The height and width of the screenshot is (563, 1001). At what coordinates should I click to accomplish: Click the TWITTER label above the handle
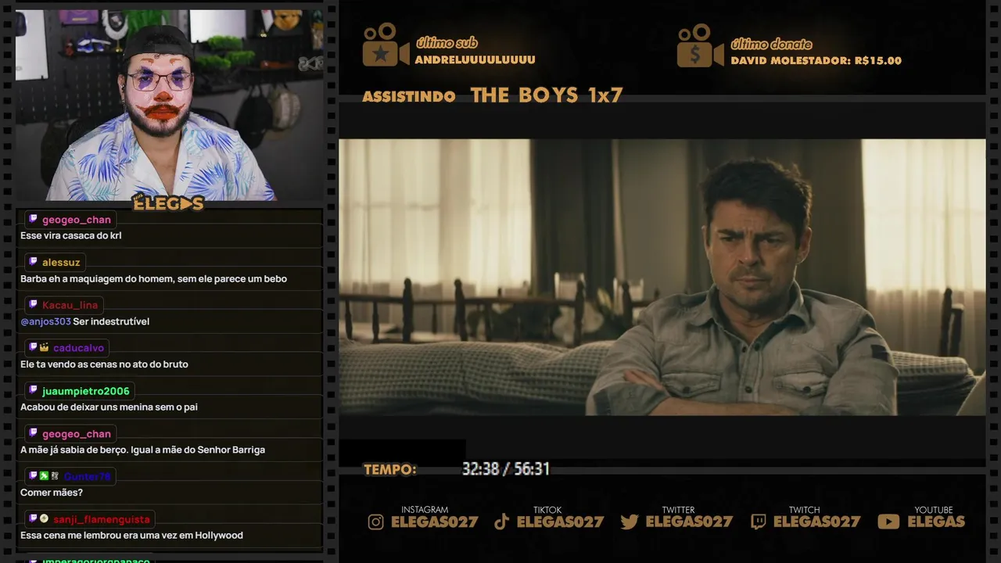pyautogui.click(x=678, y=510)
